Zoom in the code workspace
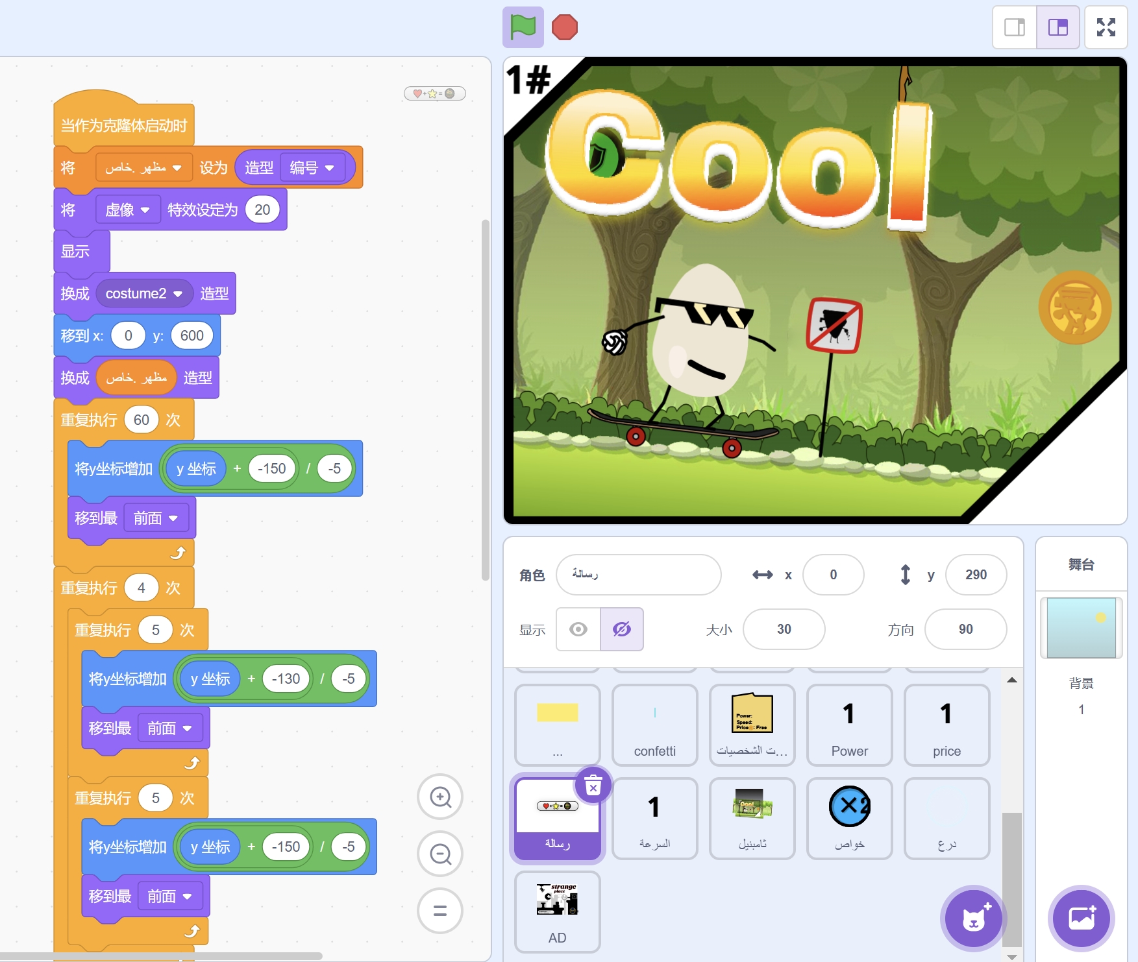Image resolution: width=1138 pixels, height=962 pixels. (440, 797)
